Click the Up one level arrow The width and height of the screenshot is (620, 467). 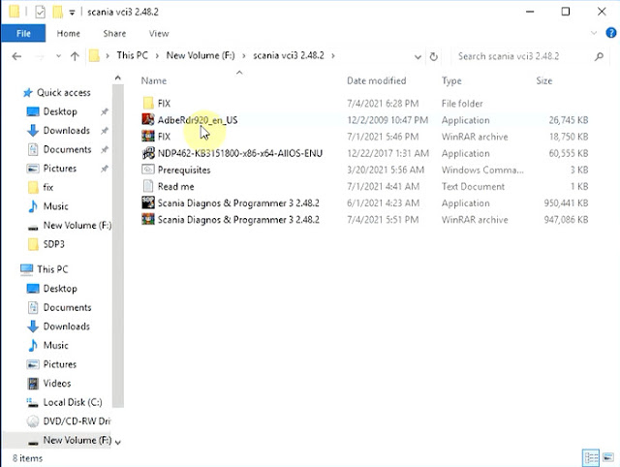point(75,56)
